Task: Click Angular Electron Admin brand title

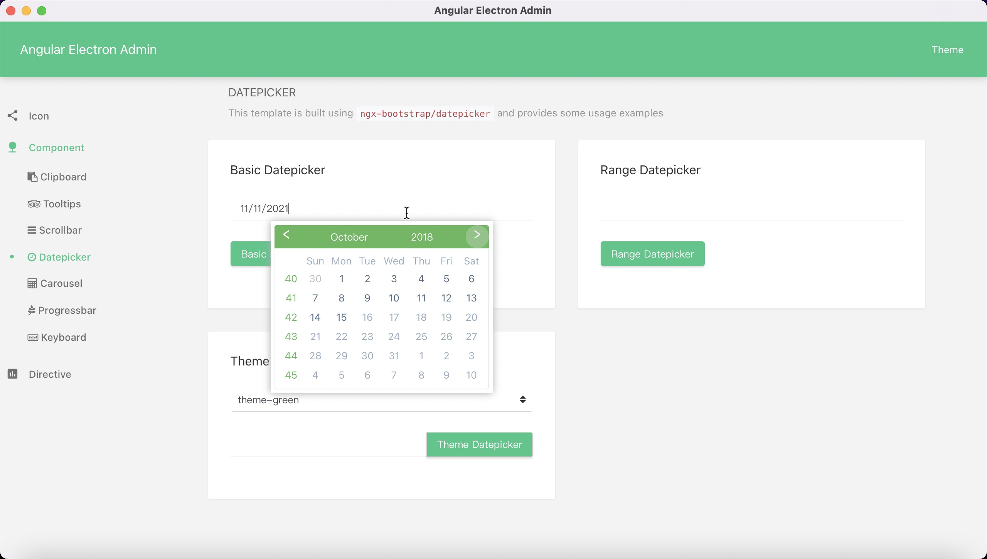Action: pos(88,49)
